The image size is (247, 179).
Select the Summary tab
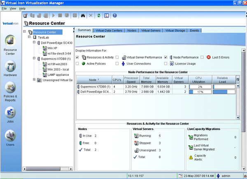tap(84, 30)
